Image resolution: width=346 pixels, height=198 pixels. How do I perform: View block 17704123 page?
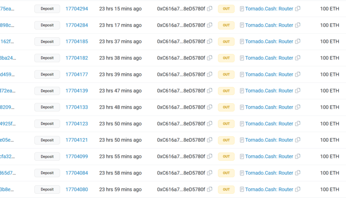click(77, 124)
